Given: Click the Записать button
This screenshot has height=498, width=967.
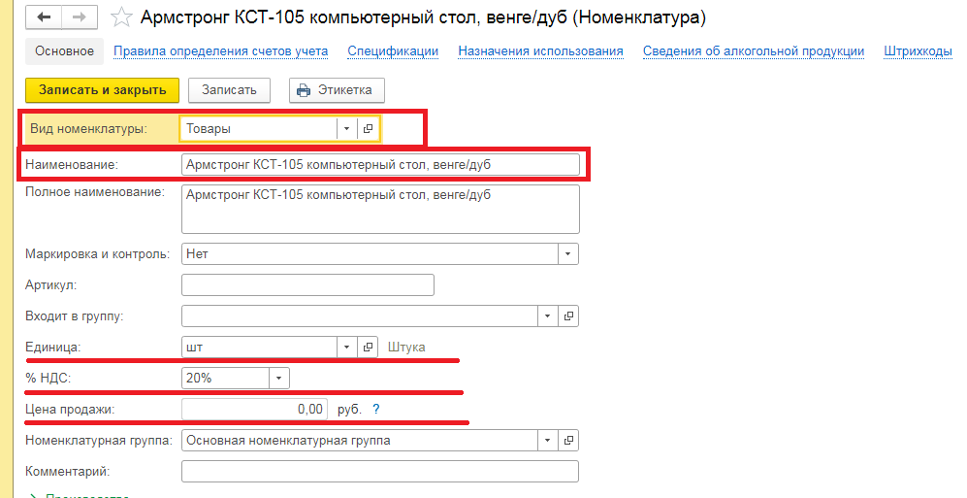Looking at the screenshot, I should [x=230, y=90].
